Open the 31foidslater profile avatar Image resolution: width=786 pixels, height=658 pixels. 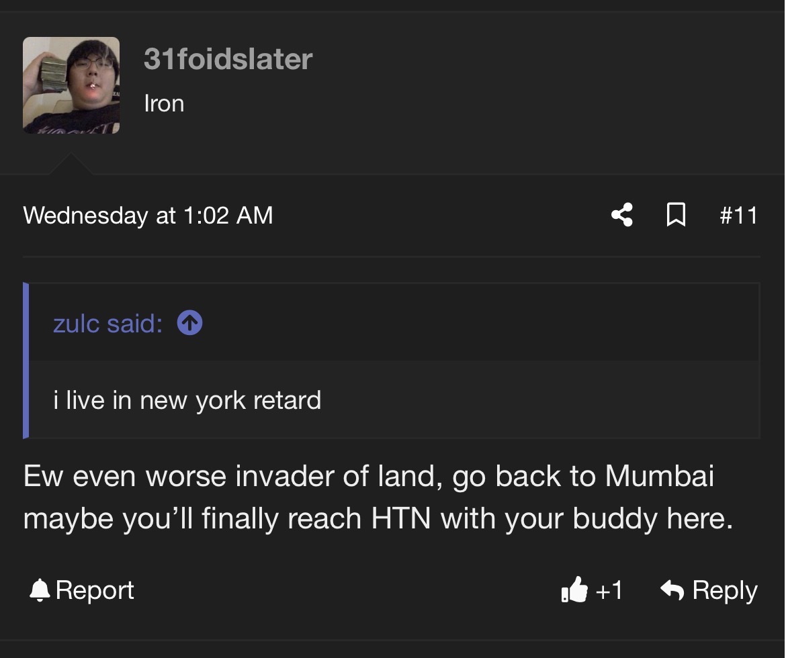click(71, 85)
